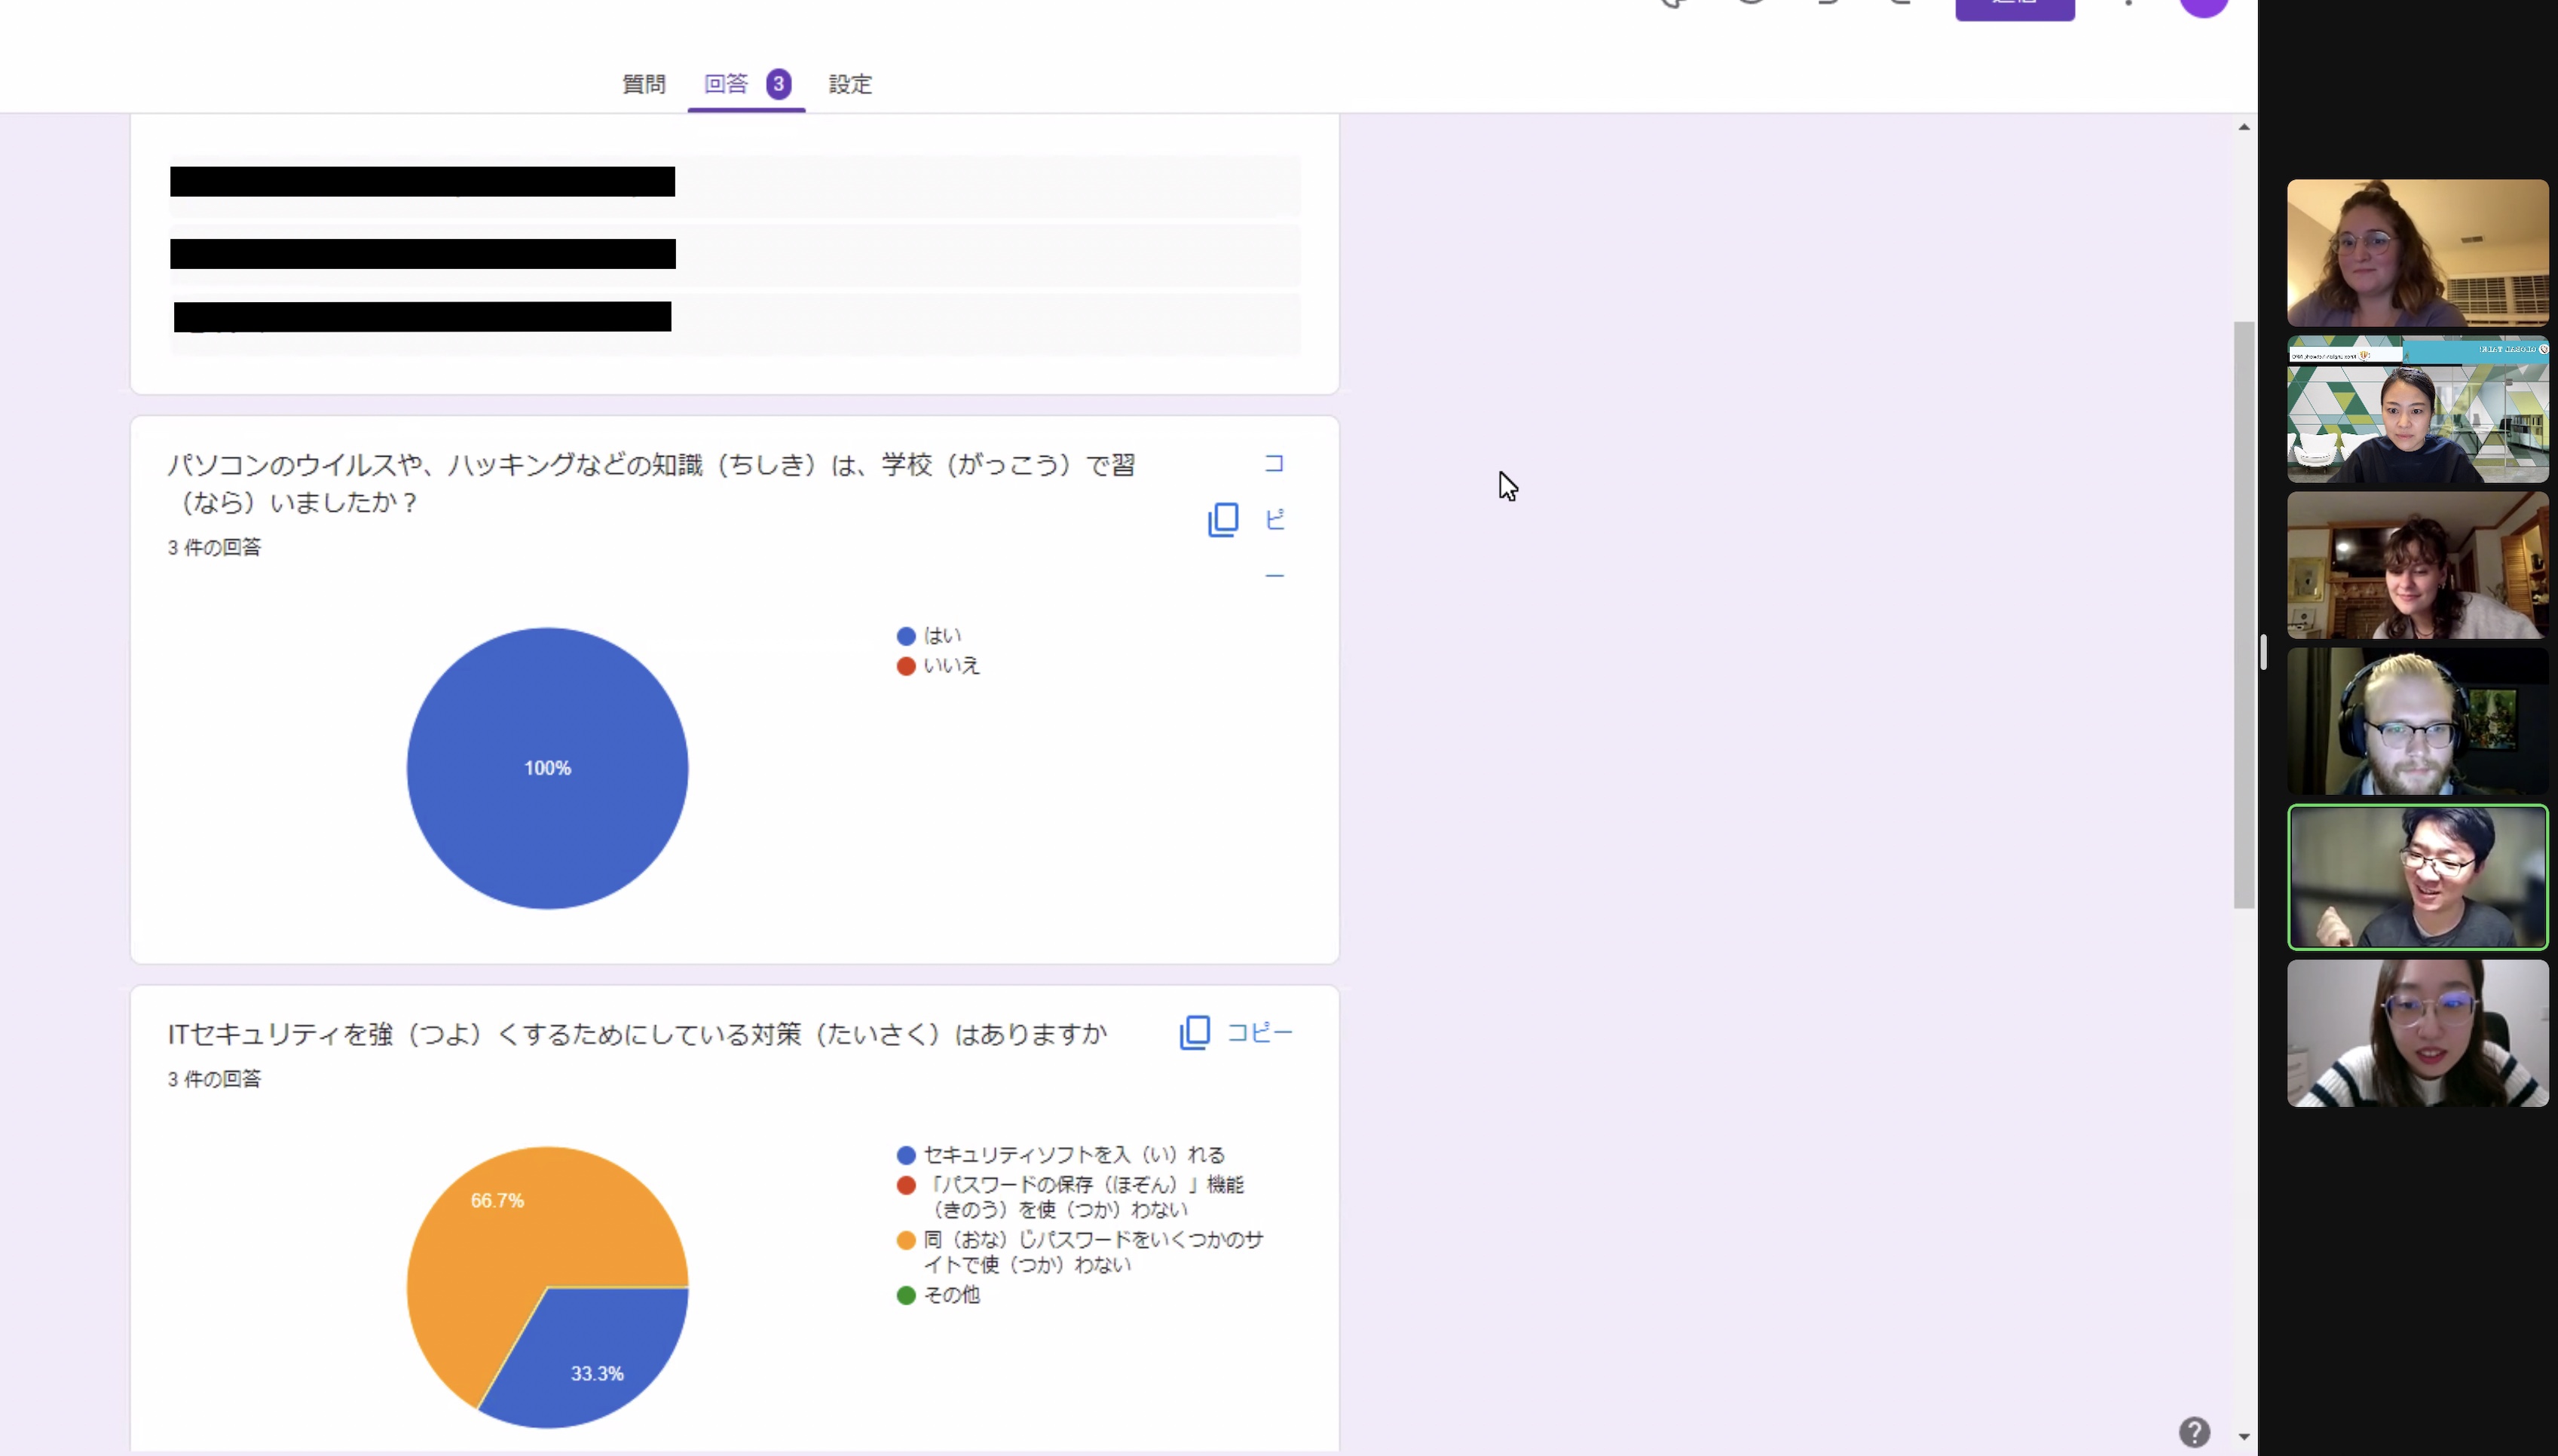Click the page vertical scrollbar thumb
The width and height of the screenshot is (2558, 1456).
coord(2244,615)
